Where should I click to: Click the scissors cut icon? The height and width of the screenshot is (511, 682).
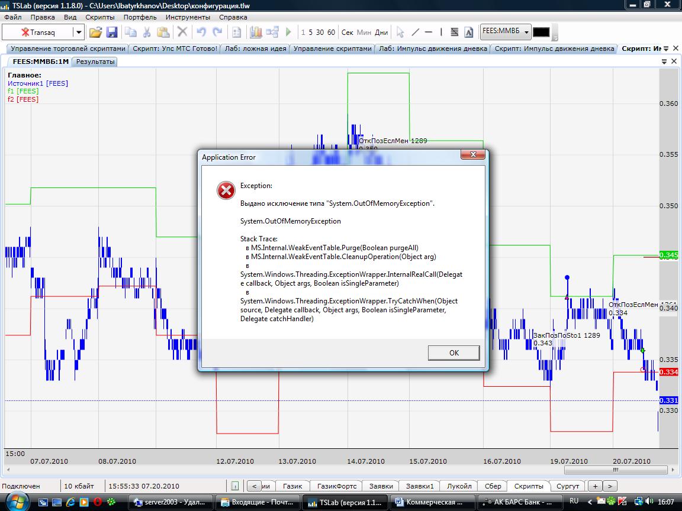tap(146, 32)
